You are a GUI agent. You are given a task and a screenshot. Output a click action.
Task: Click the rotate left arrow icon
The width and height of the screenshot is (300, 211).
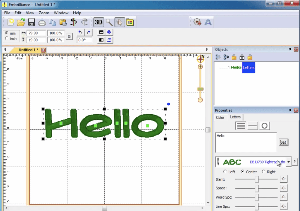point(80,32)
